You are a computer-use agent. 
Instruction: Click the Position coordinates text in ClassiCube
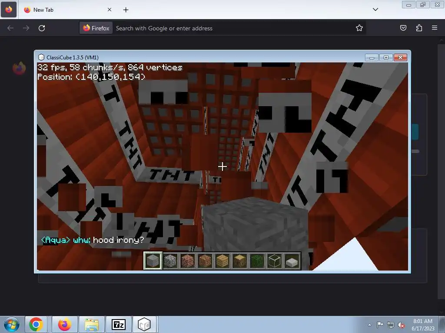pos(91,77)
